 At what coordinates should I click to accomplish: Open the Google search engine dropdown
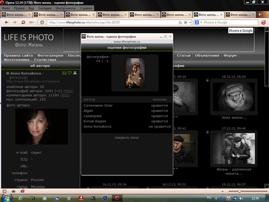[x=201, y=22]
